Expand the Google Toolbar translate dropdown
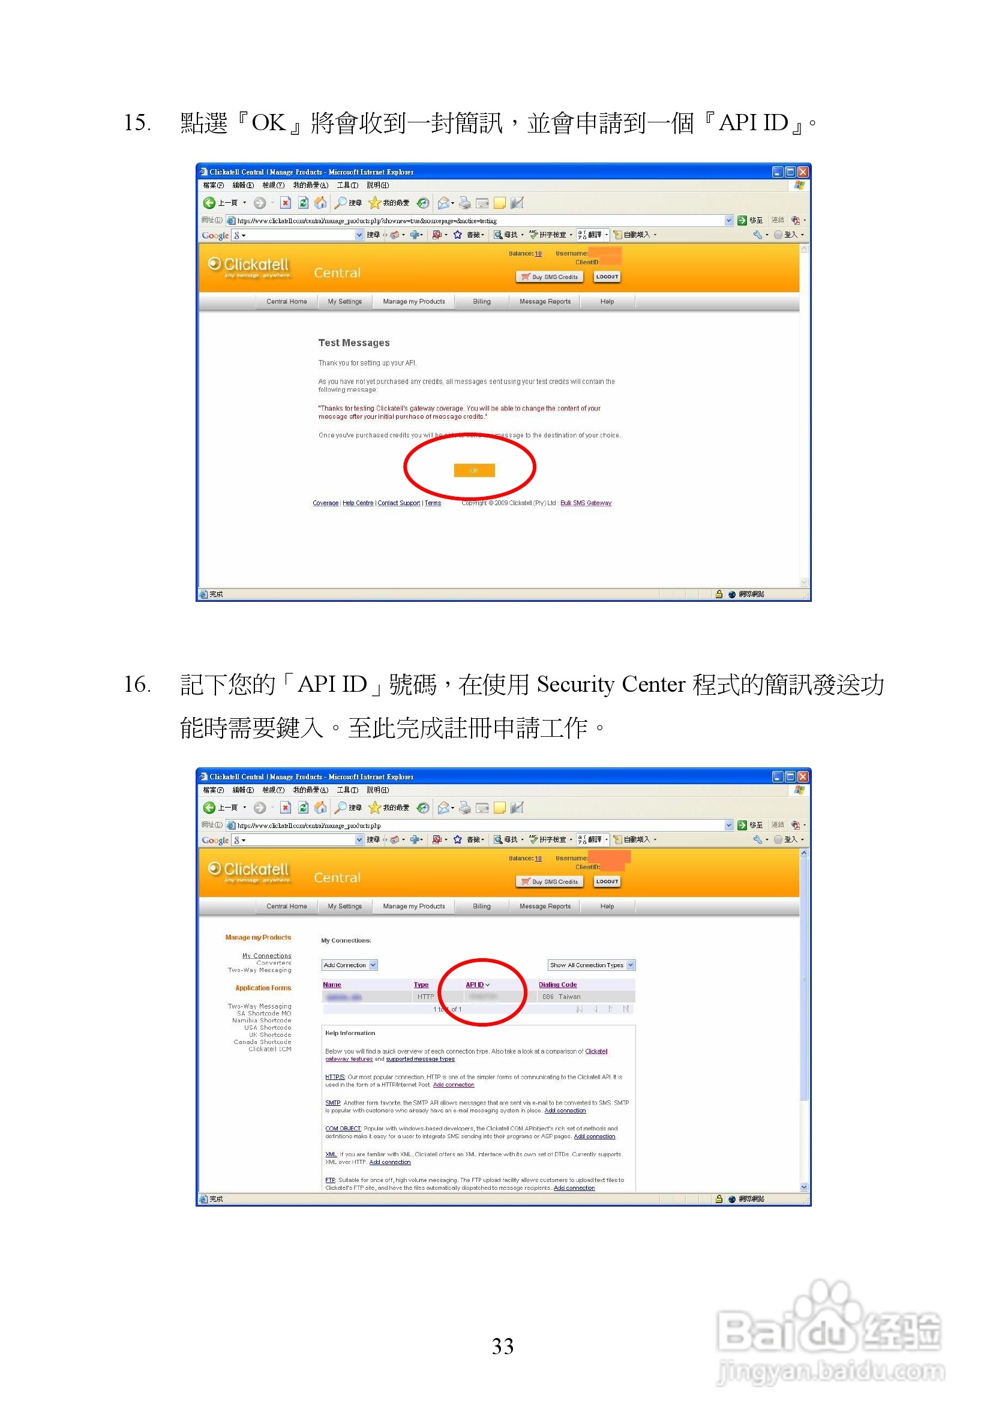Viewport: 1008px width, 1428px height. click(x=607, y=236)
